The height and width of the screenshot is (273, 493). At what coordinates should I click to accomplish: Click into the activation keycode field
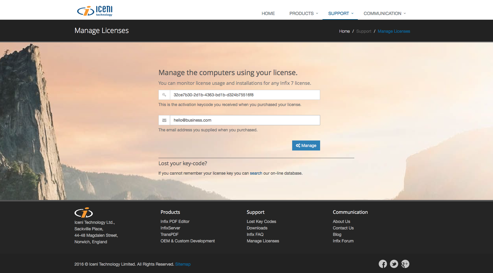244,95
